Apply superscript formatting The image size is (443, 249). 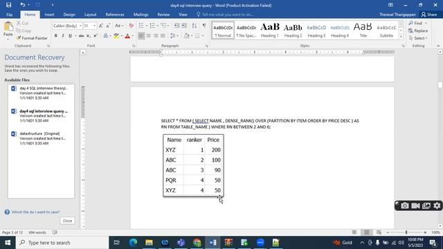(96, 36)
